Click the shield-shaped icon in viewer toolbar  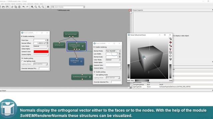coord(170,59)
